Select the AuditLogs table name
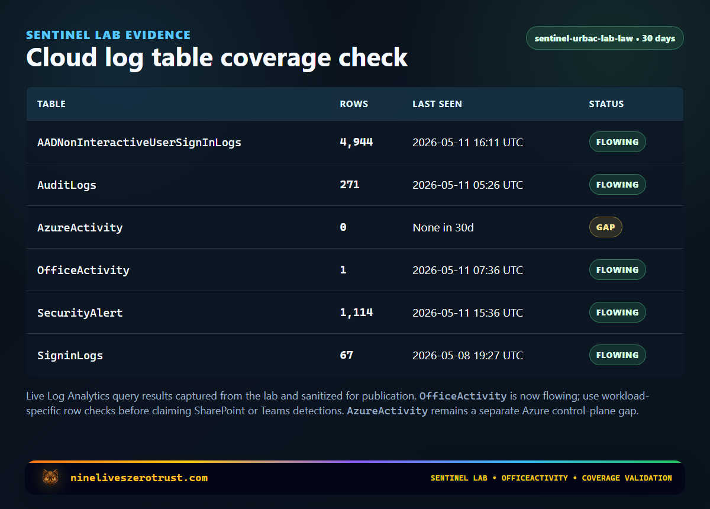Image resolution: width=710 pixels, height=509 pixels. point(67,185)
